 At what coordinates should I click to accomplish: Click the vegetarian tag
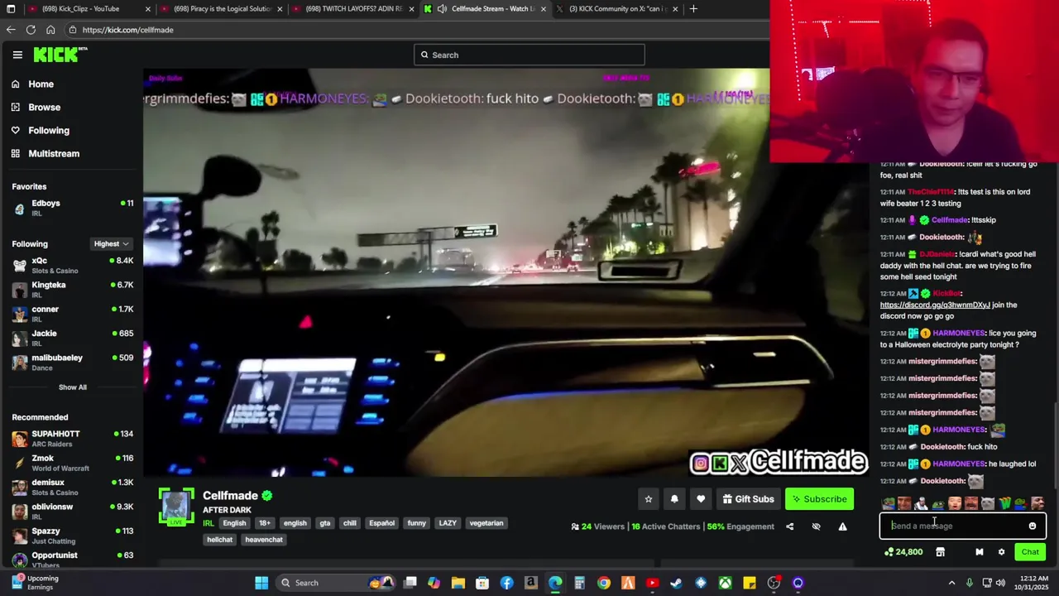[x=486, y=523]
